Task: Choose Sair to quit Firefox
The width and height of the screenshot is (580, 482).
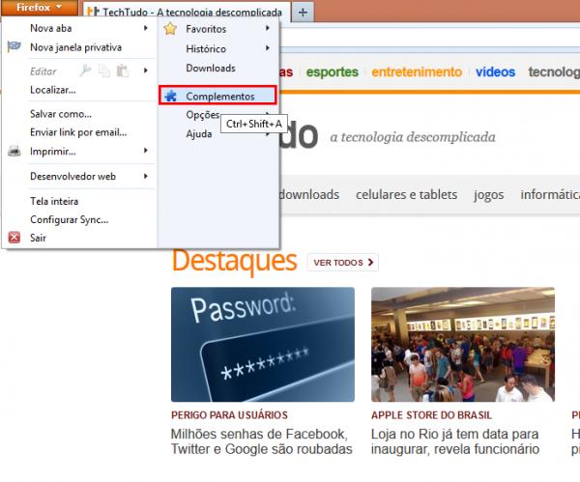Action: point(38,238)
